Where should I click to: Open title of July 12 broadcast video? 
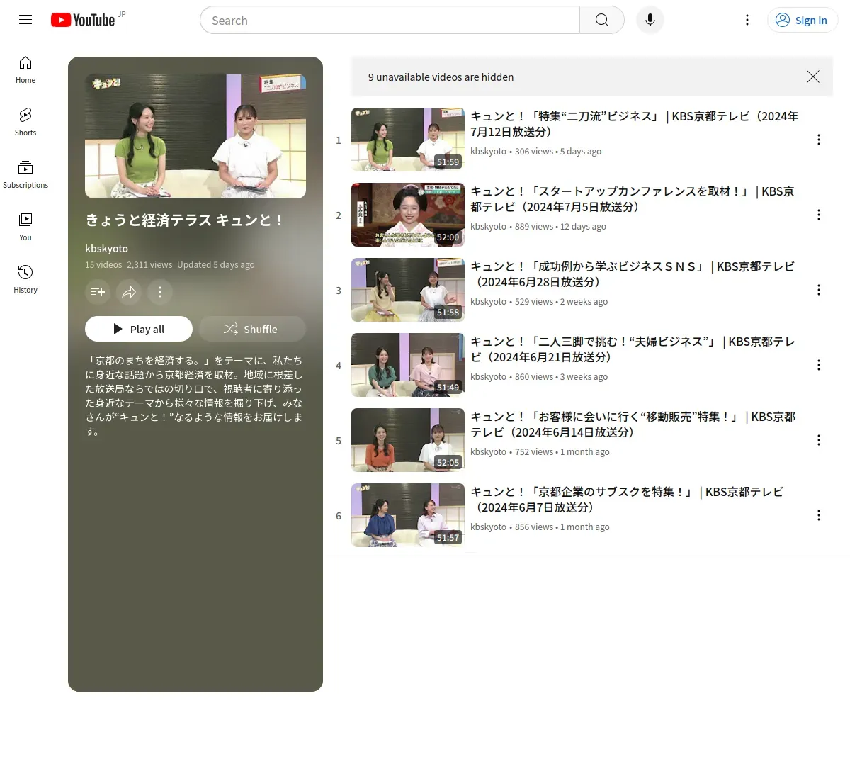[x=635, y=124]
